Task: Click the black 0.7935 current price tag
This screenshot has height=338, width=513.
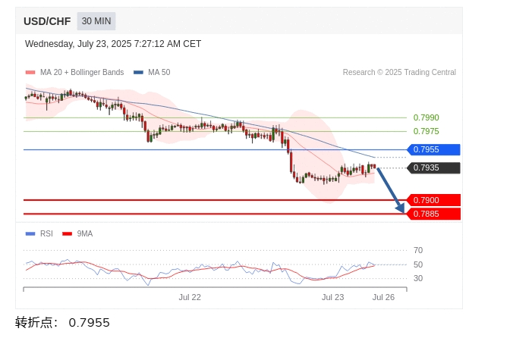Action: pyautogui.click(x=433, y=167)
